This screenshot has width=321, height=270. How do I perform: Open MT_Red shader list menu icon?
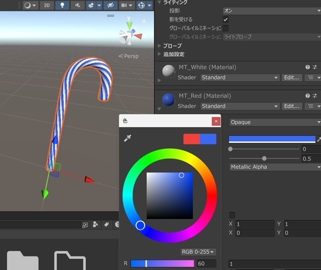click(x=313, y=106)
